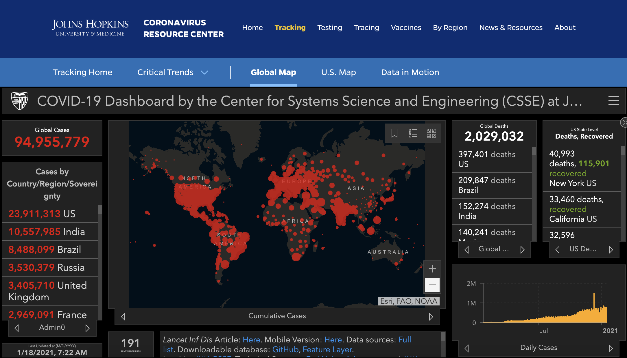Viewport: 627px width, 358px height.
Task: Open the dashboard hamburger menu
Action: click(x=613, y=101)
